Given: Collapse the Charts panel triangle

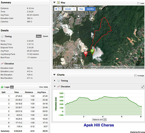Looking at the screenshot, I should (54, 75).
